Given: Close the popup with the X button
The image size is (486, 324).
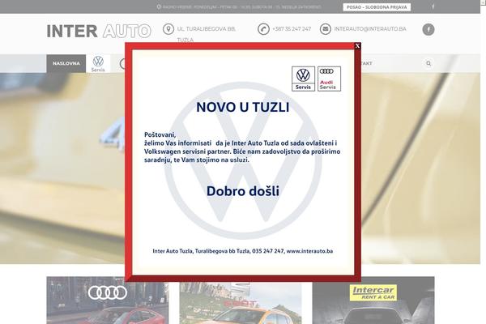Looking at the screenshot, I should tap(357, 46).
